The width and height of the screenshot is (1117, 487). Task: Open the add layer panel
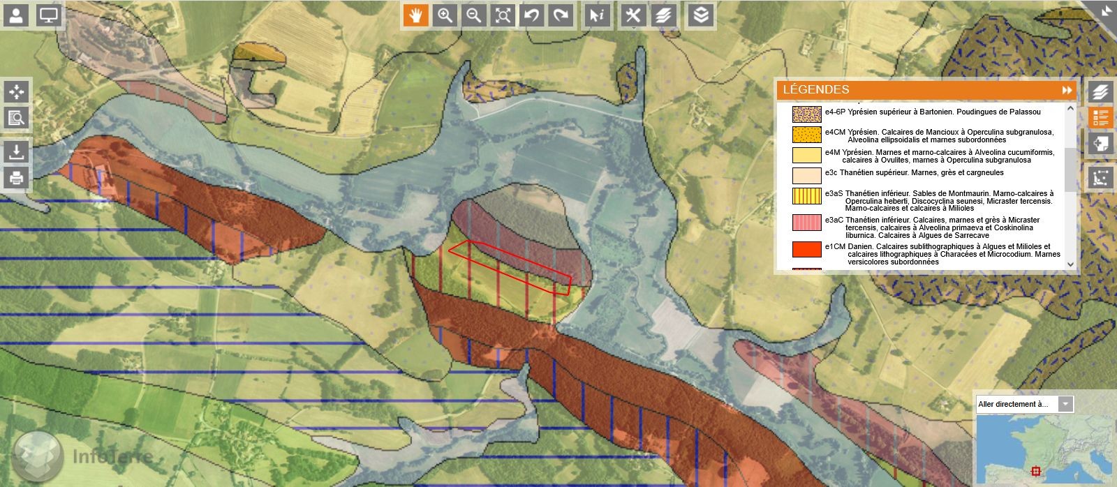tap(1101, 144)
